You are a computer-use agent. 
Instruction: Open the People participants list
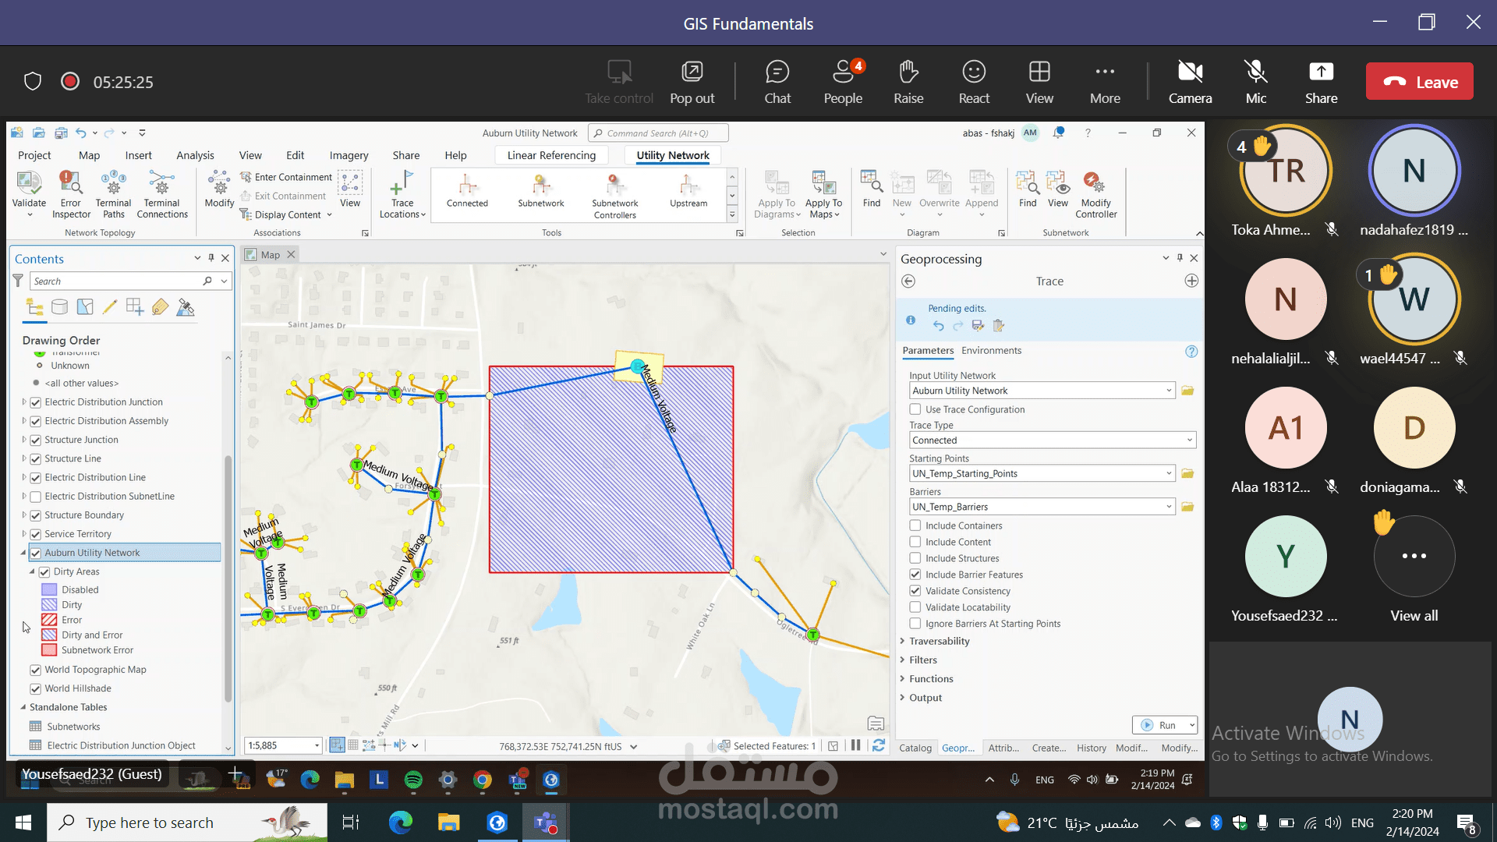point(843,82)
